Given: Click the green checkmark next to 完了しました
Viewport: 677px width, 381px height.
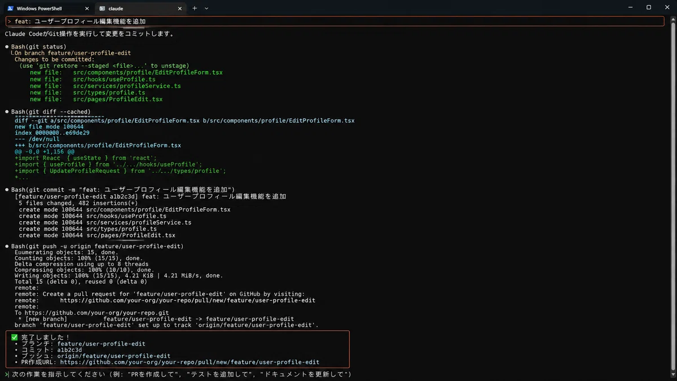Looking at the screenshot, I should [15, 338].
